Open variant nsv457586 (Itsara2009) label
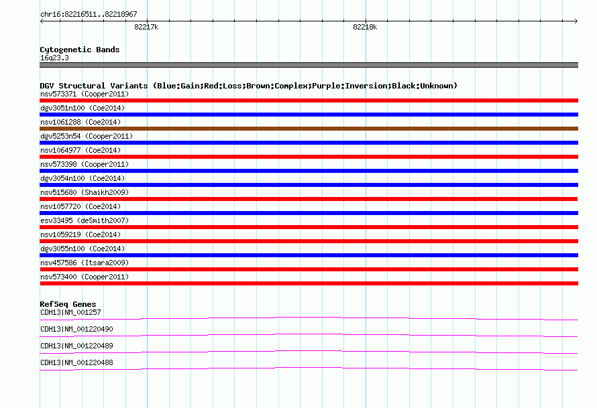The width and height of the screenshot is (597, 408). tap(85, 263)
